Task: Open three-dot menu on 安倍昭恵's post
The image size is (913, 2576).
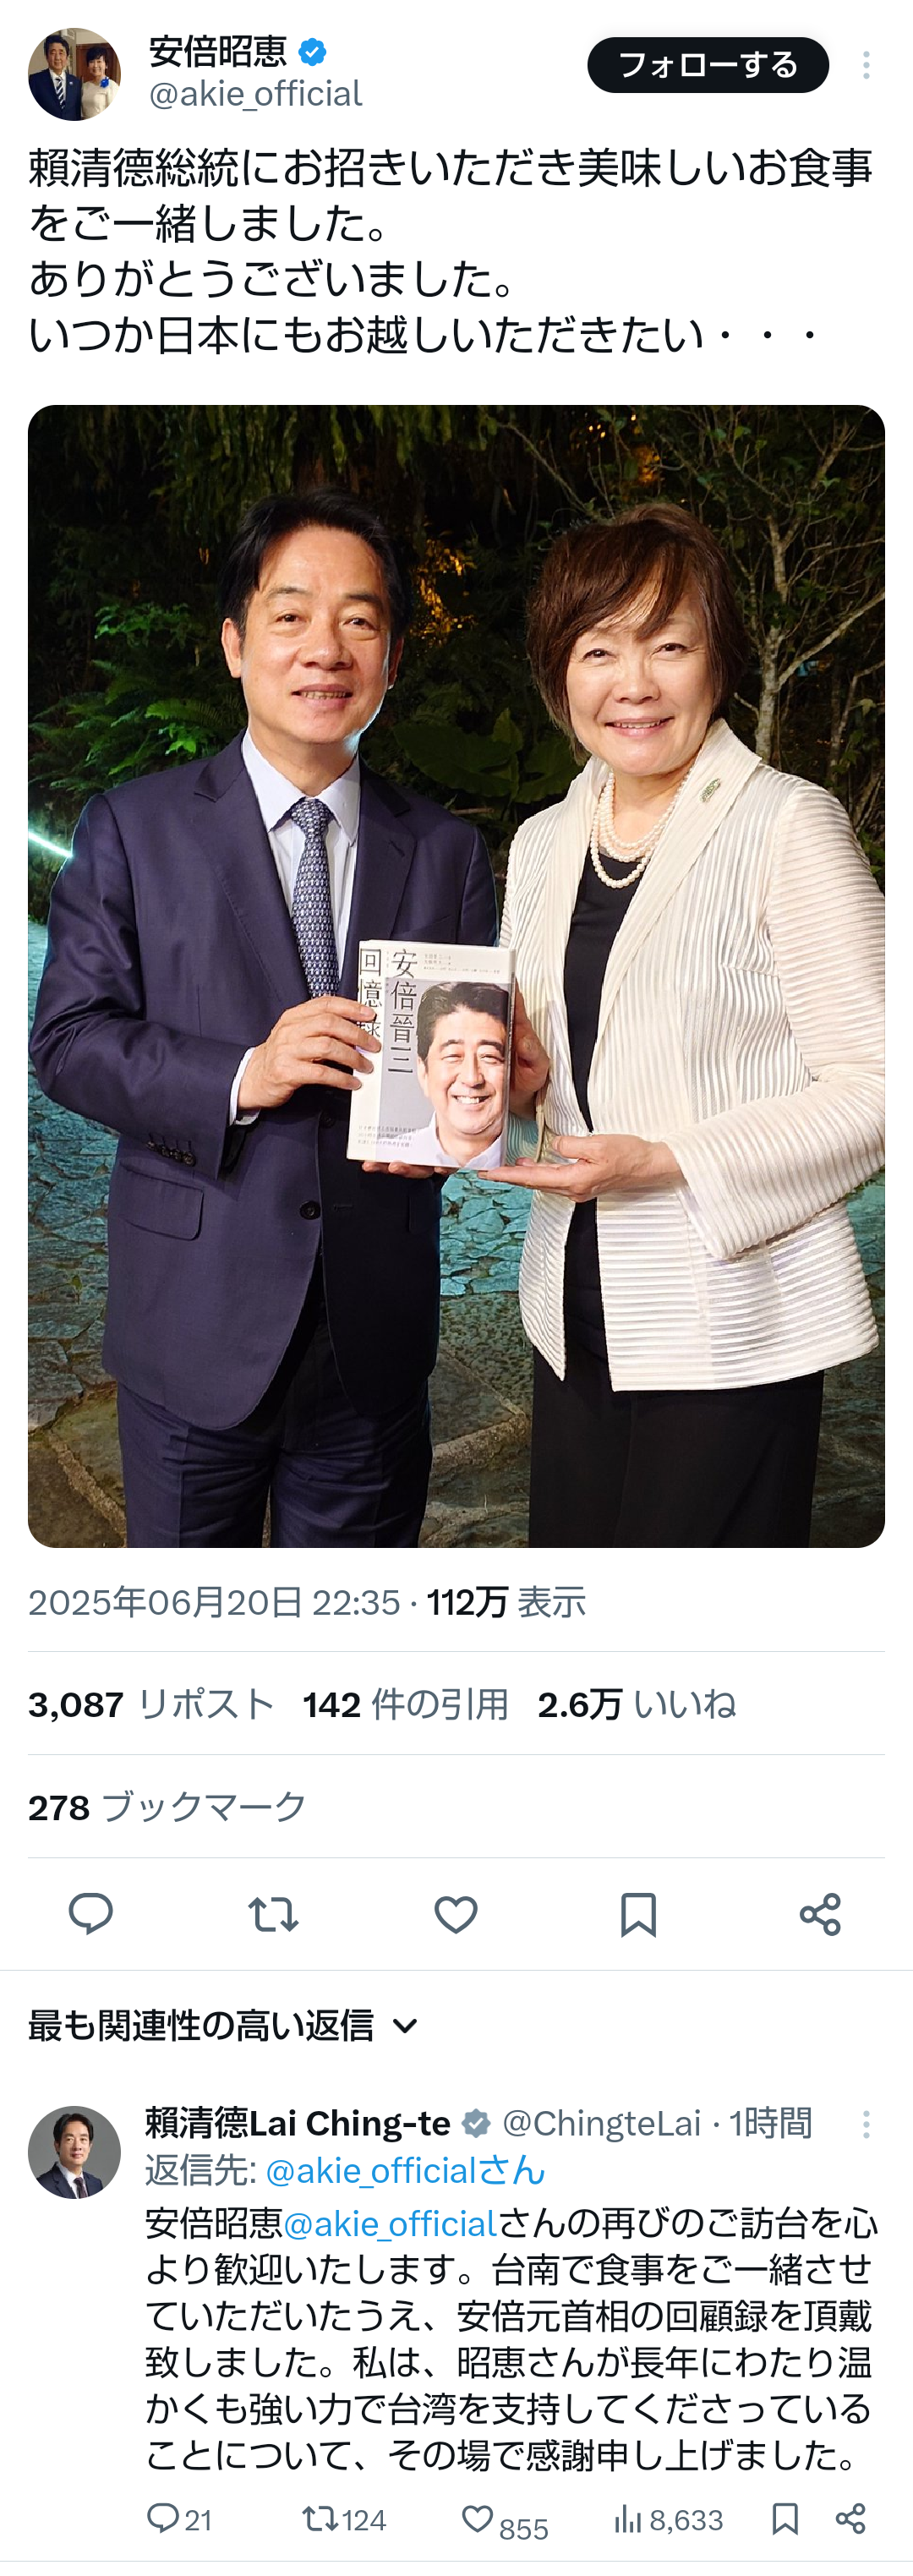Action: pos(866,65)
